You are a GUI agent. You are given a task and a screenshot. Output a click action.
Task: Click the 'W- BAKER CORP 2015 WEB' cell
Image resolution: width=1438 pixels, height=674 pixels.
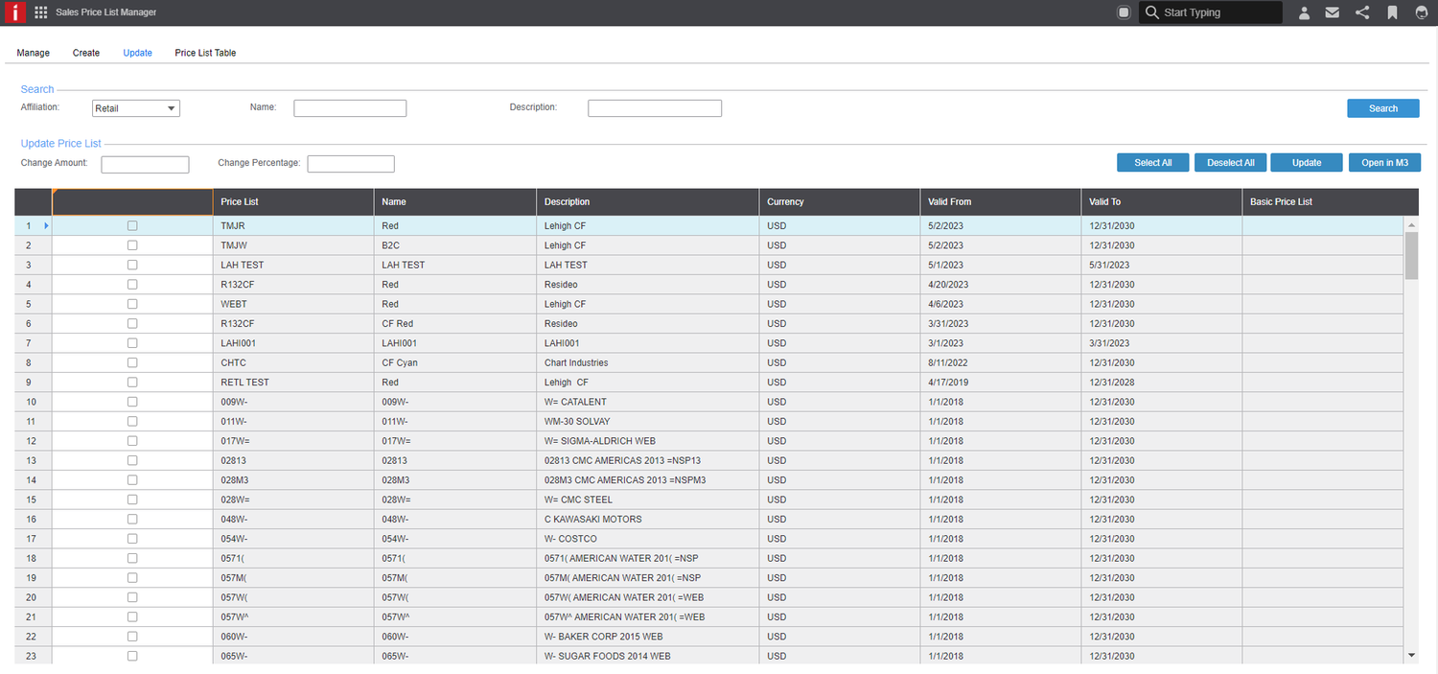point(648,637)
